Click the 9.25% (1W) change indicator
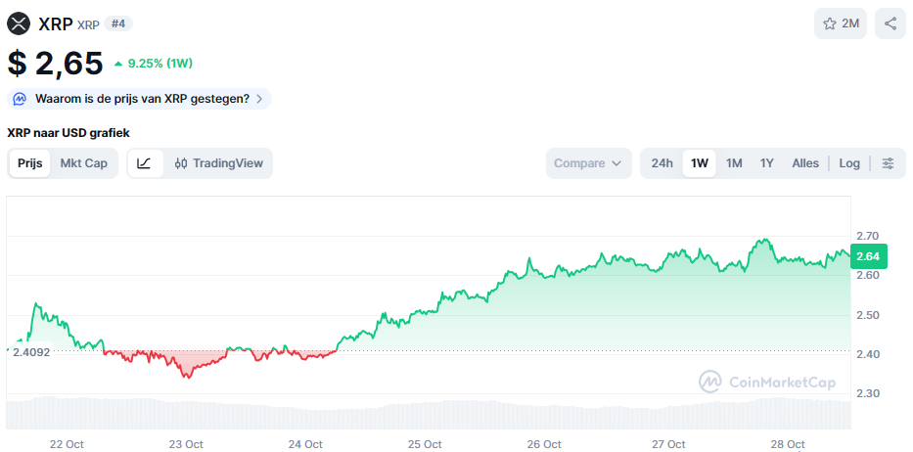The image size is (913, 452). coord(154,64)
